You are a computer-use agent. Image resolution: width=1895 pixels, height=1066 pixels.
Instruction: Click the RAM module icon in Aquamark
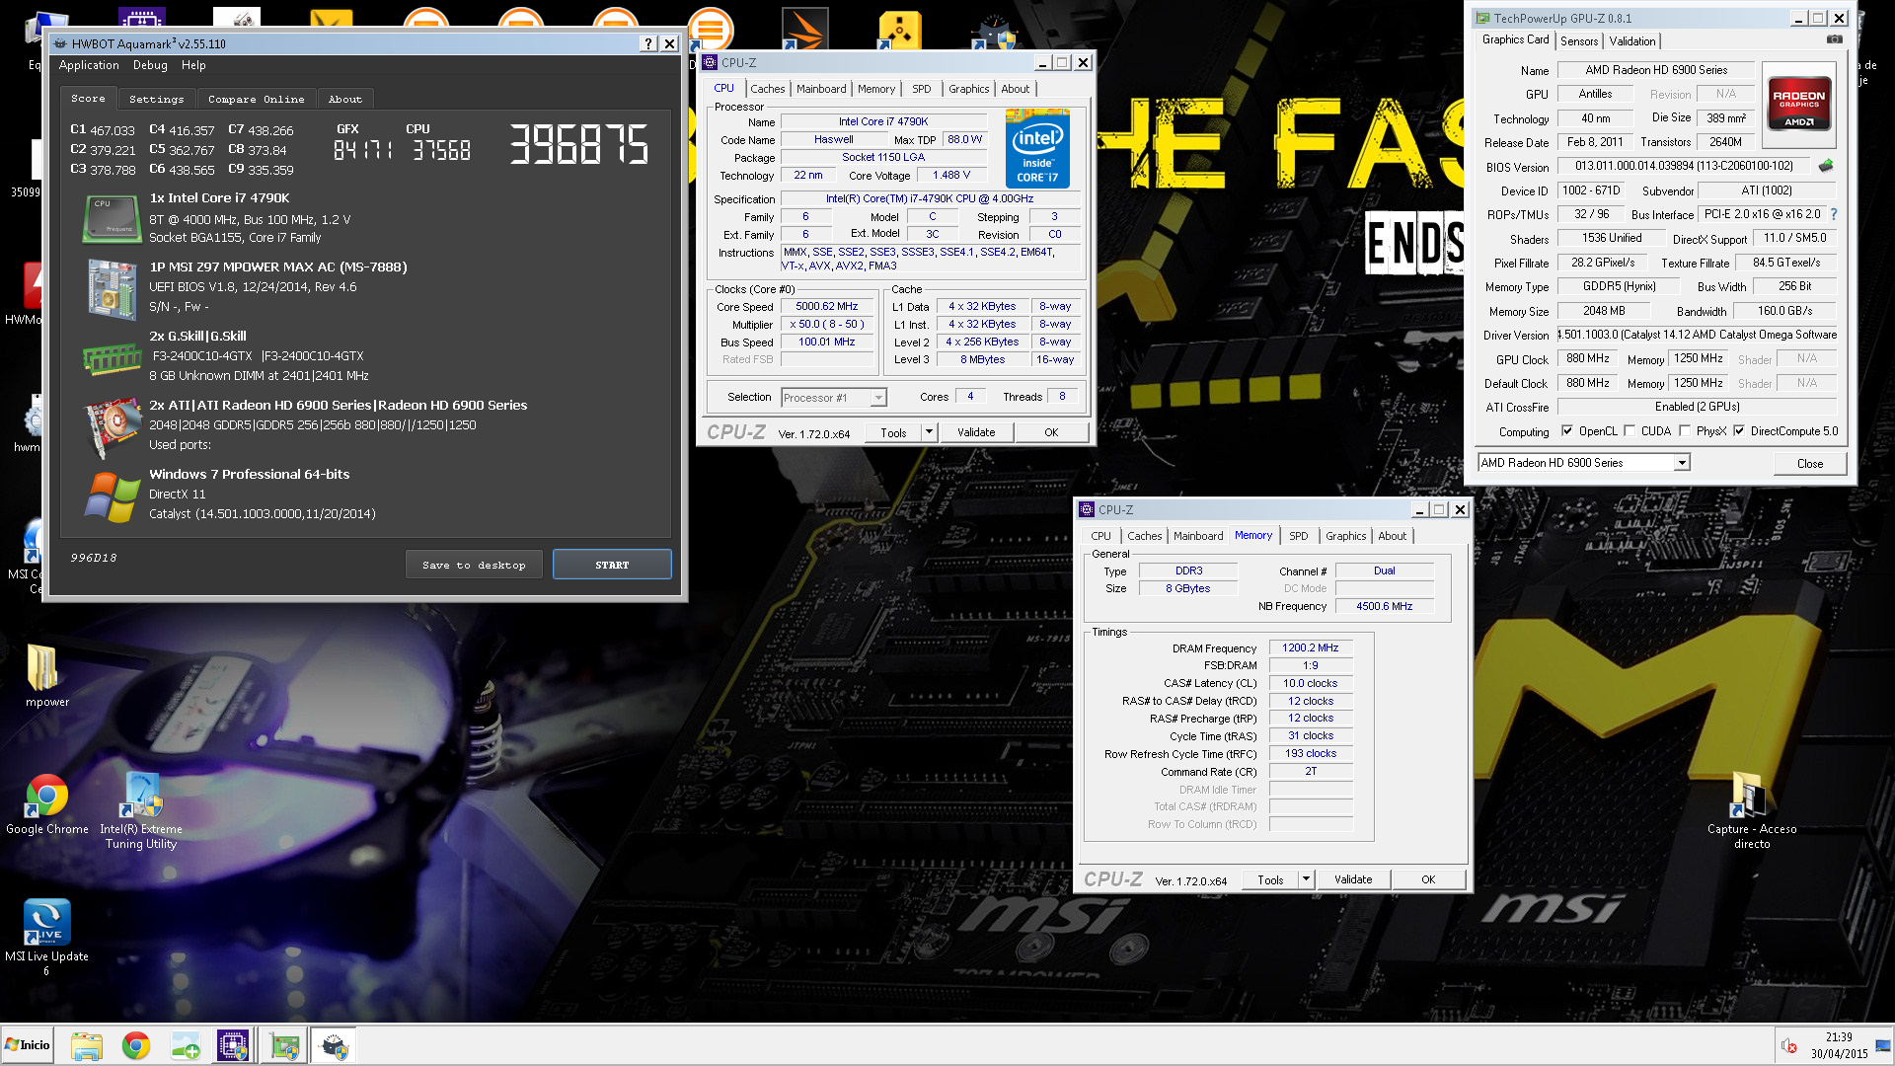pos(112,358)
